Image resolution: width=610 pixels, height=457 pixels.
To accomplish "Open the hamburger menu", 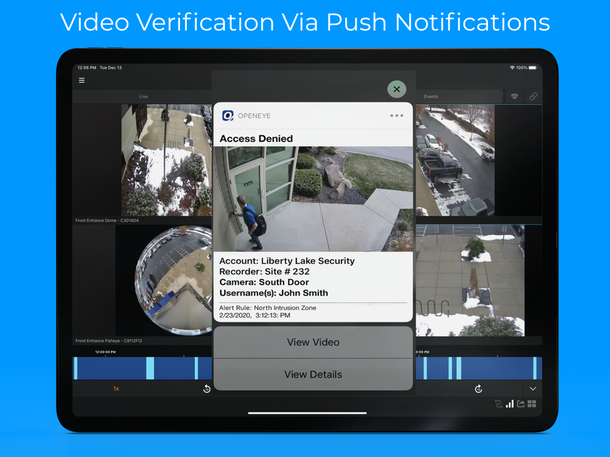I will 82,80.
